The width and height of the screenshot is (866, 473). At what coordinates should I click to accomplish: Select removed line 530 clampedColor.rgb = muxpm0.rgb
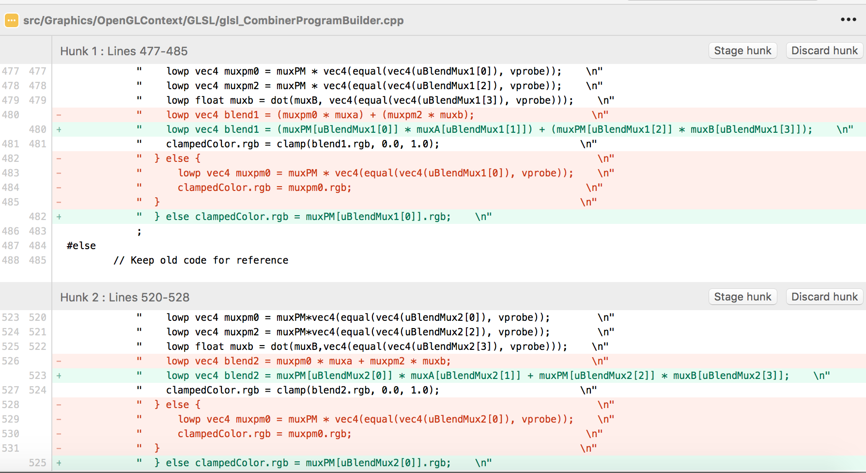[x=459, y=434]
